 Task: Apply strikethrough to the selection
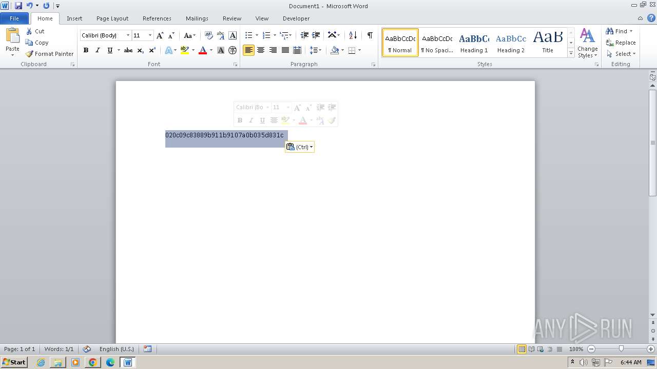(128, 50)
